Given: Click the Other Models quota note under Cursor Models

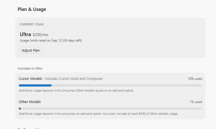Looking at the screenshot, I should point(76,90).
